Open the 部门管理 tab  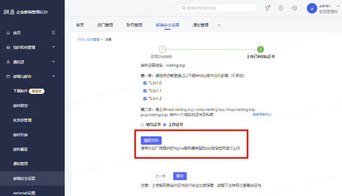pyautogui.click(x=105, y=25)
